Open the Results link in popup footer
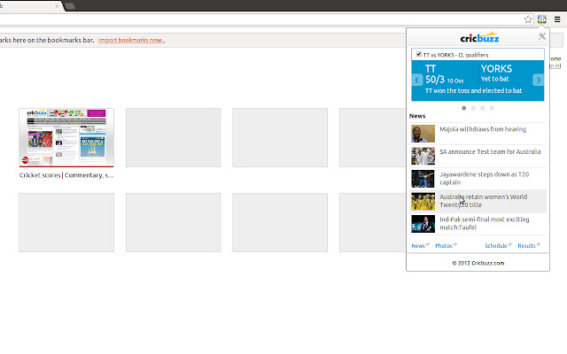 (526, 245)
